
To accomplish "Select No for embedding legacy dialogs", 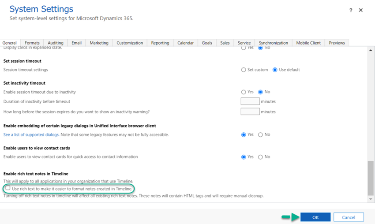I will point(260,135).
